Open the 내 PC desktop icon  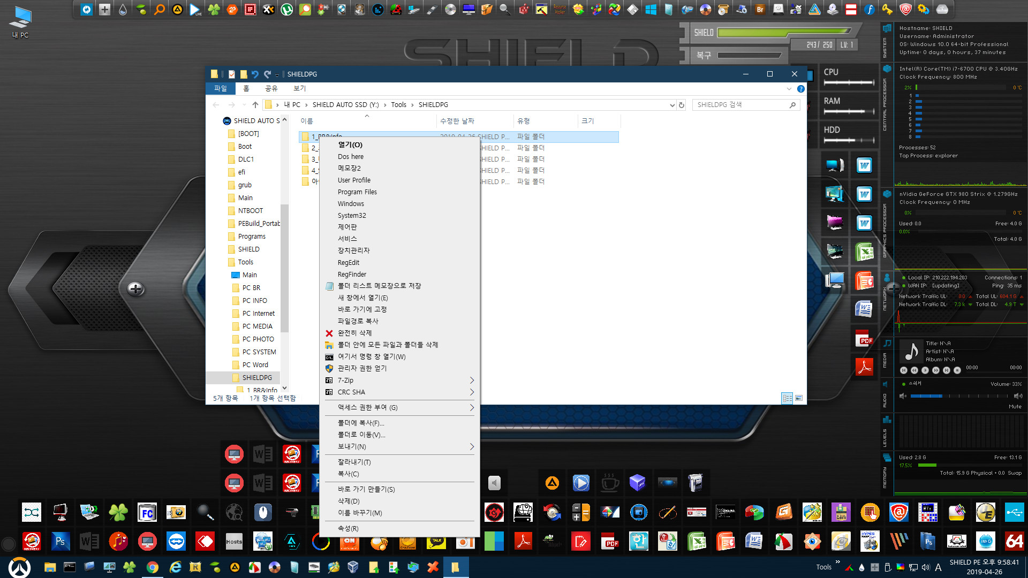click(20, 21)
